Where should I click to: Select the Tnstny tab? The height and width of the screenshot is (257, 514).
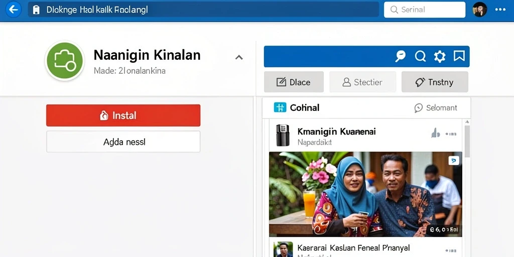[435, 82]
